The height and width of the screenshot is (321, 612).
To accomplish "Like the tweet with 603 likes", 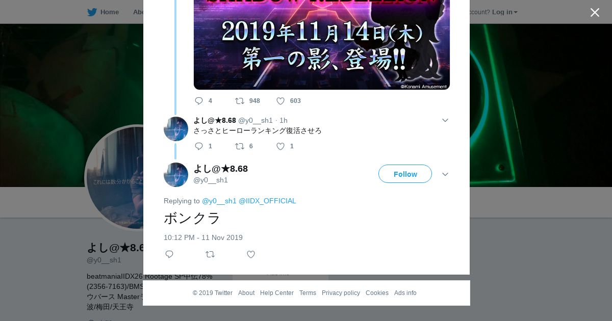I will tap(280, 101).
